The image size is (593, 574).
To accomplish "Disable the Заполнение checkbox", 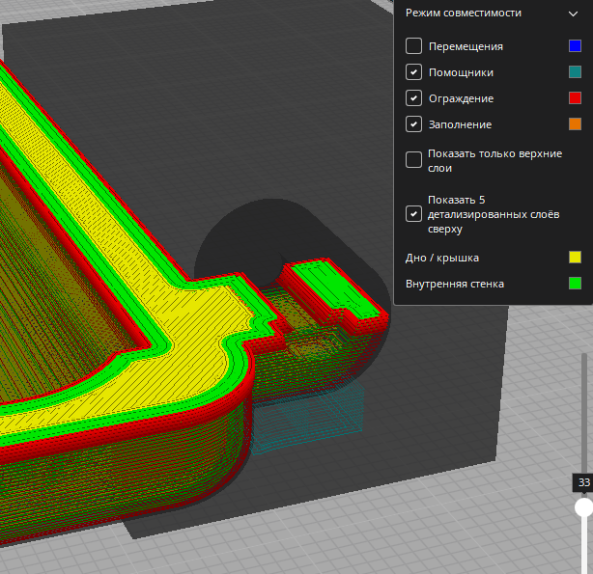I will (x=413, y=124).
